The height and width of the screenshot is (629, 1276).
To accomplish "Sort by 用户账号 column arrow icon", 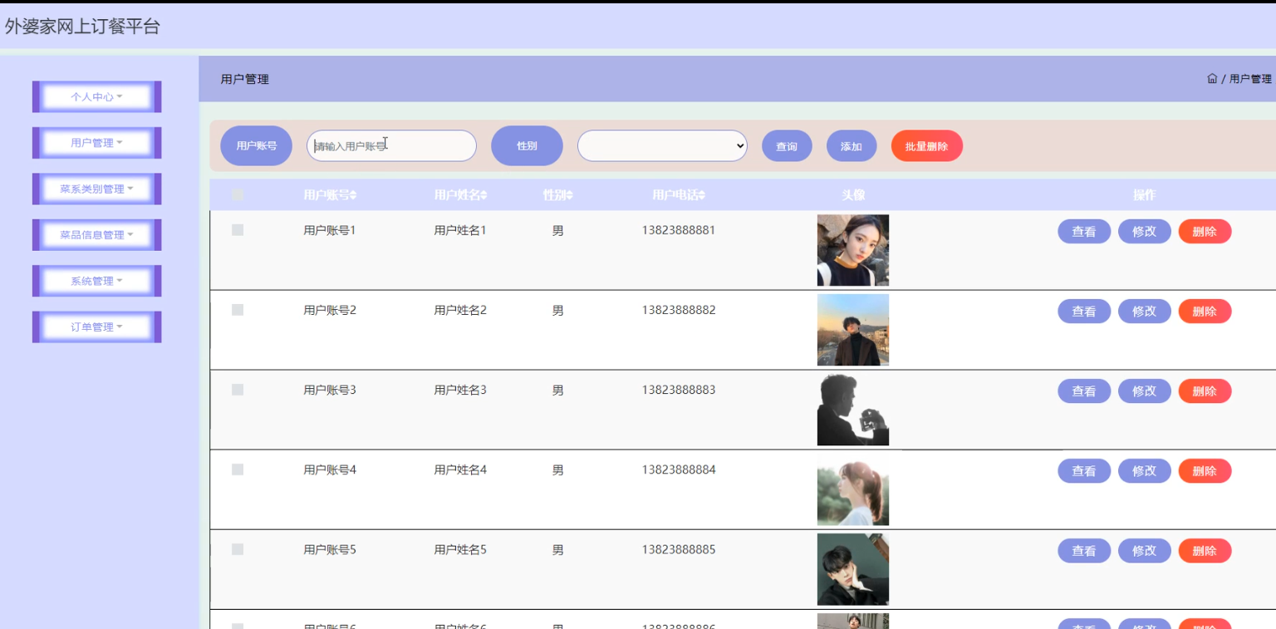I will pyautogui.click(x=353, y=195).
